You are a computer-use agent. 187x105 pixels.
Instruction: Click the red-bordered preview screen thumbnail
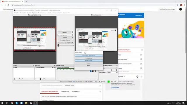35,39
